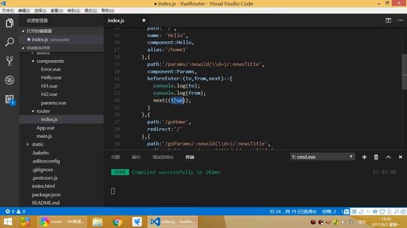This screenshot has width=407, height=228.
Task: Switch to the Debug Console tab
Action: click(163, 157)
